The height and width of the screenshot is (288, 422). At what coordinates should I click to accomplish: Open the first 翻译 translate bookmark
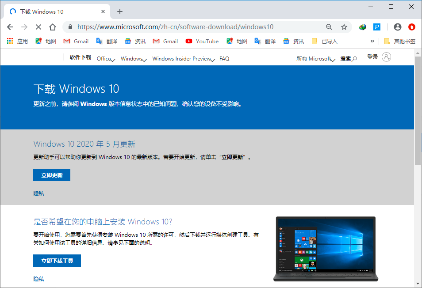[x=107, y=41]
